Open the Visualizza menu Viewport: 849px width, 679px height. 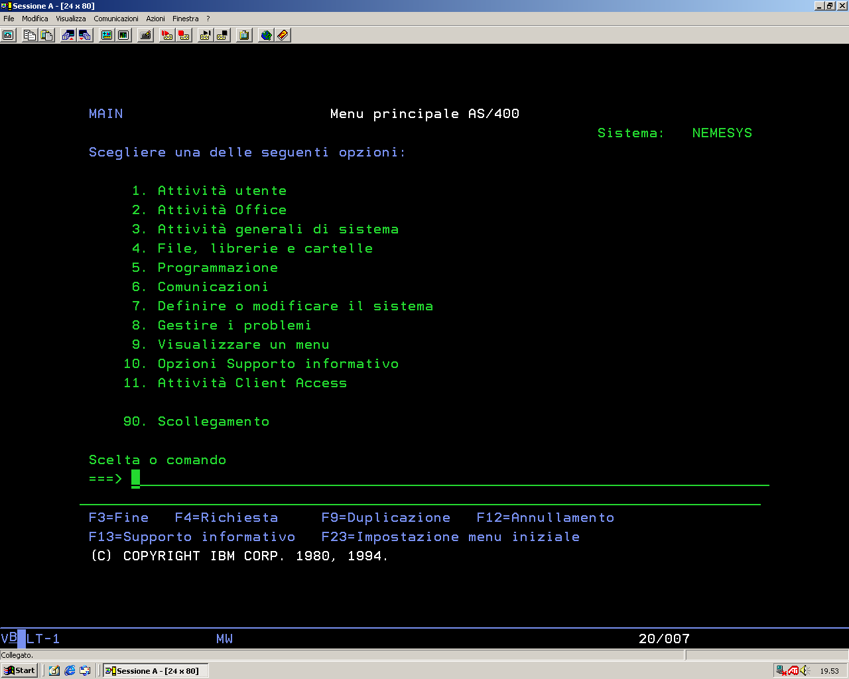[x=71, y=19]
